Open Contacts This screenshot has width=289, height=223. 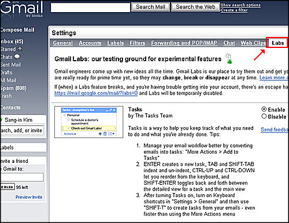[x=10, y=107]
